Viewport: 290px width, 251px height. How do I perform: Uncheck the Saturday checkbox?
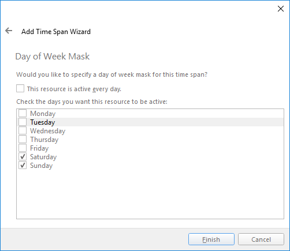point(23,156)
